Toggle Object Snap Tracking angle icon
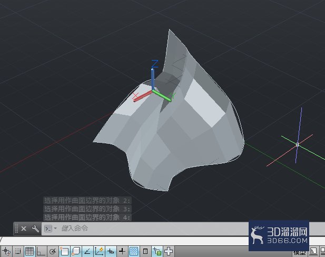 (87, 251)
